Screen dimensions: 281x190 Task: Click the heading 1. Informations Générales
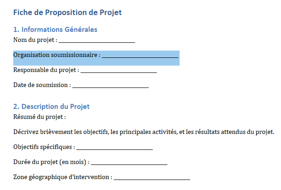coord(55,30)
